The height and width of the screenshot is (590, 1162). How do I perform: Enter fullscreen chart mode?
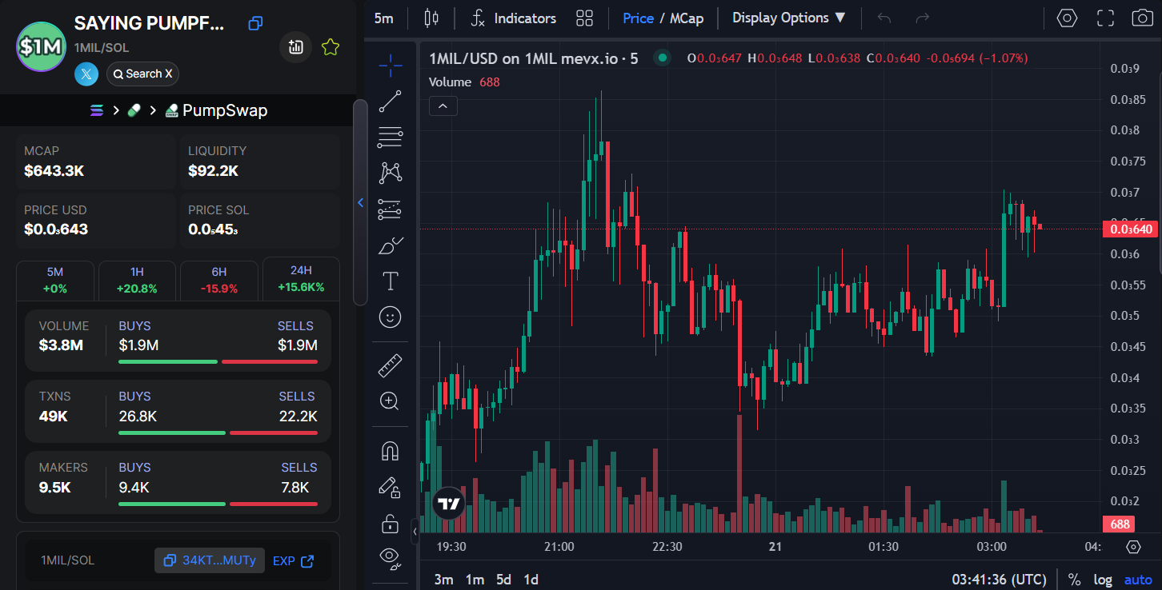pos(1105,18)
